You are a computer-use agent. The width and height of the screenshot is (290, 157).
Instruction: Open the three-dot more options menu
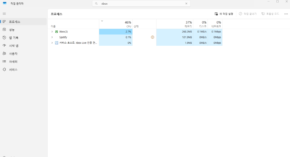(286, 14)
